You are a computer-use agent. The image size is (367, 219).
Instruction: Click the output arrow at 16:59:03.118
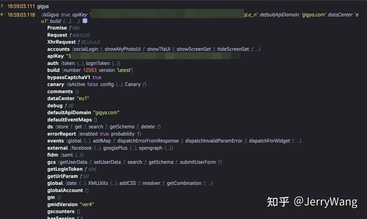click(x=2, y=15)
